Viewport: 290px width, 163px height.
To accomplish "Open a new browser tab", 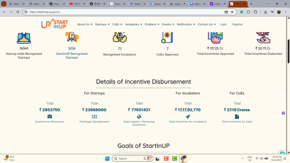I will pyautogui.click(x=251, y=4).
